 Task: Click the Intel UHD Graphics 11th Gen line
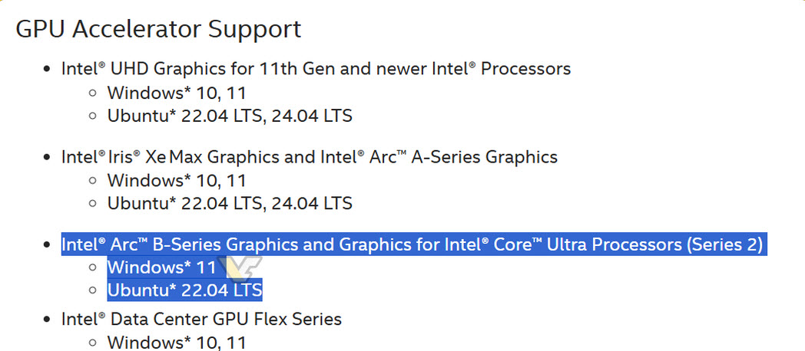coord(316,69)
